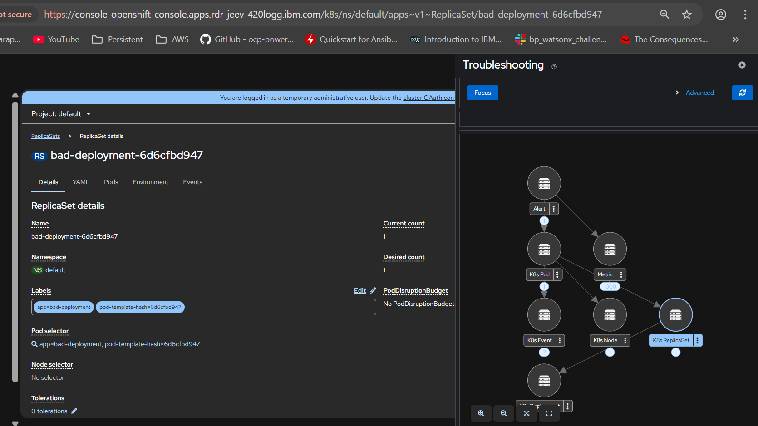Open the Alert node kebab menu
Screen dimensions: 758x426
554,209
